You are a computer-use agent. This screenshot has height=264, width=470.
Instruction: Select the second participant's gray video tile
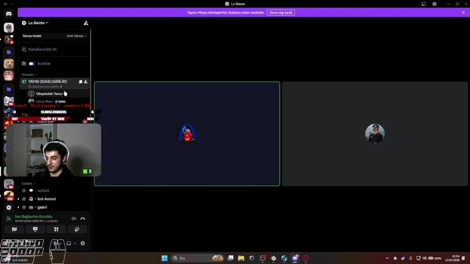(x=375, y=134)
